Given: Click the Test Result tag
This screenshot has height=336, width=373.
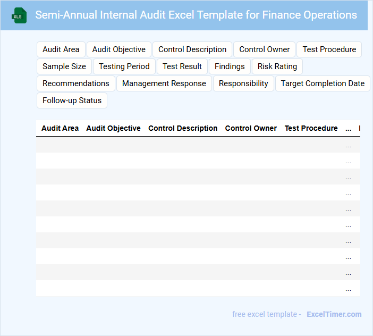Looking at the screenshot, I should point(182,66).
